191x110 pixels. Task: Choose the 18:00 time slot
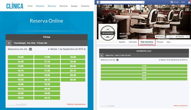click(47, 75)
